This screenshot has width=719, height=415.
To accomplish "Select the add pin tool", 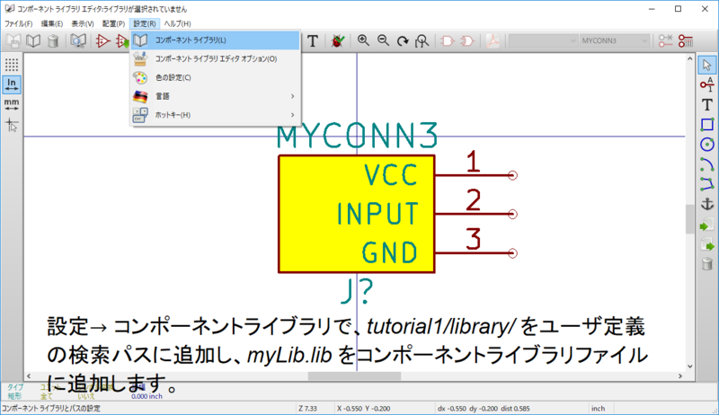I will pyautogui.click(x=707, y=84).
